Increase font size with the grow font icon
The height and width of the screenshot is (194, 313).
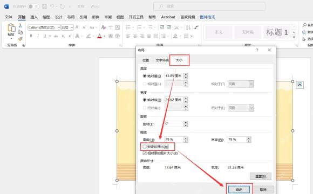click(x=78, y=27)
